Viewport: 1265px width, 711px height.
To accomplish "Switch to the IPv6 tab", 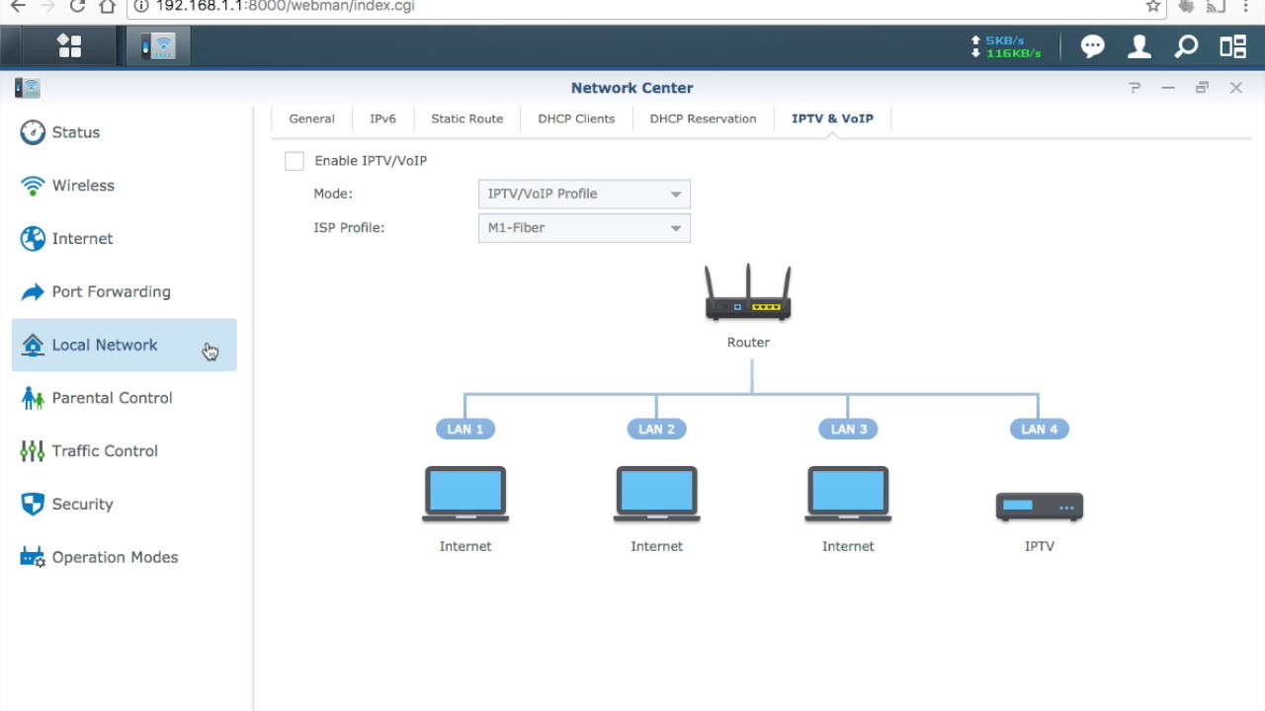I will click(382, 118).
